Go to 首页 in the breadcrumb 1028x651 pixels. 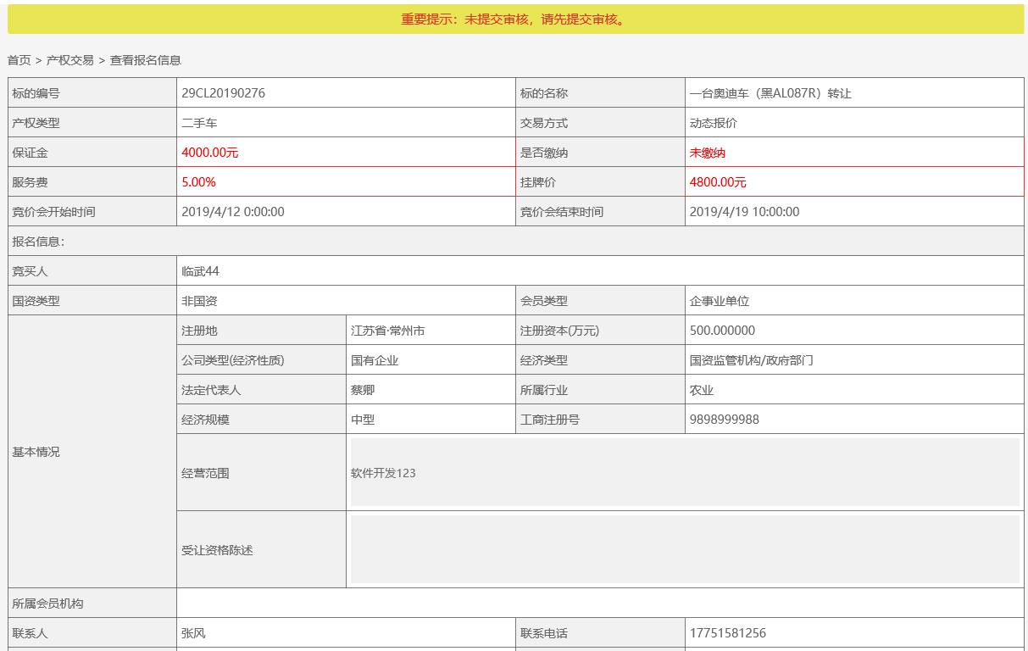(19, 60)
